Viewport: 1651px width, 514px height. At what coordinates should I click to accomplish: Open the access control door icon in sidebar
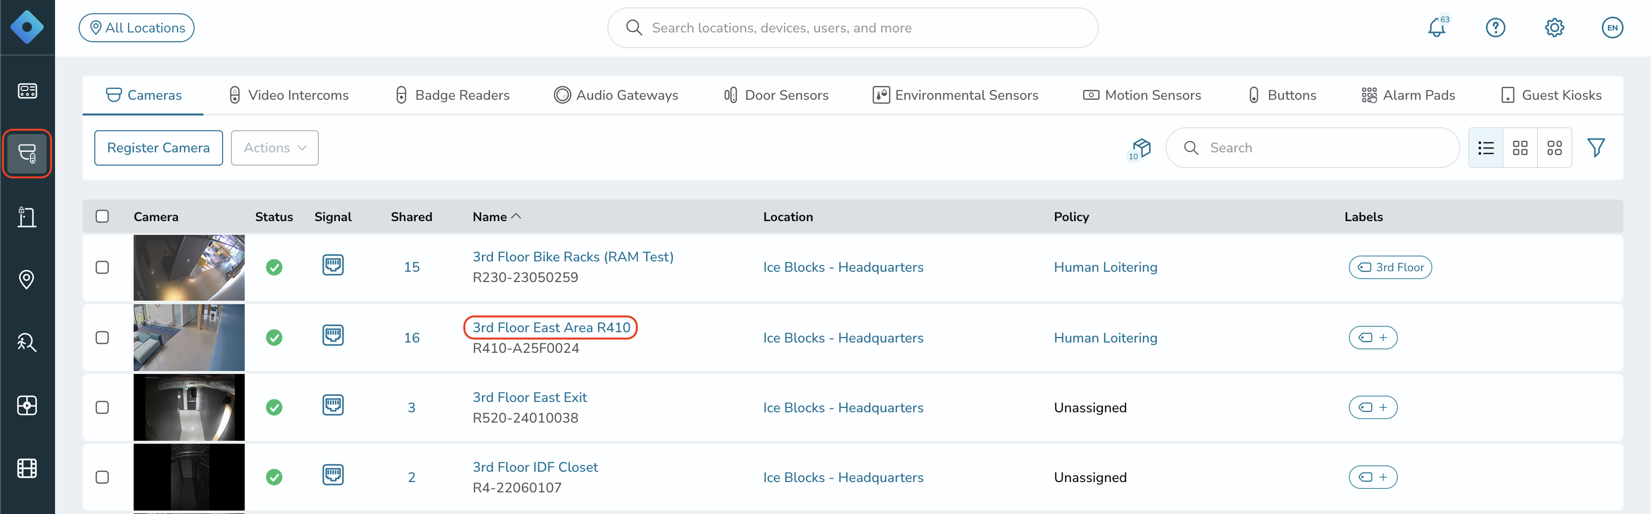tap(27, 217)
